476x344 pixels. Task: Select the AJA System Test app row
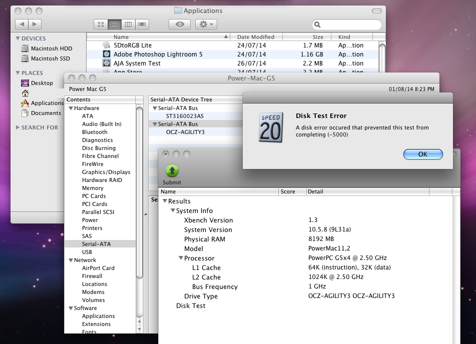233,63
